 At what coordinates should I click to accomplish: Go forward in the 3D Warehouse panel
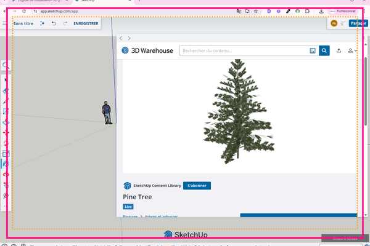(129, 38)
